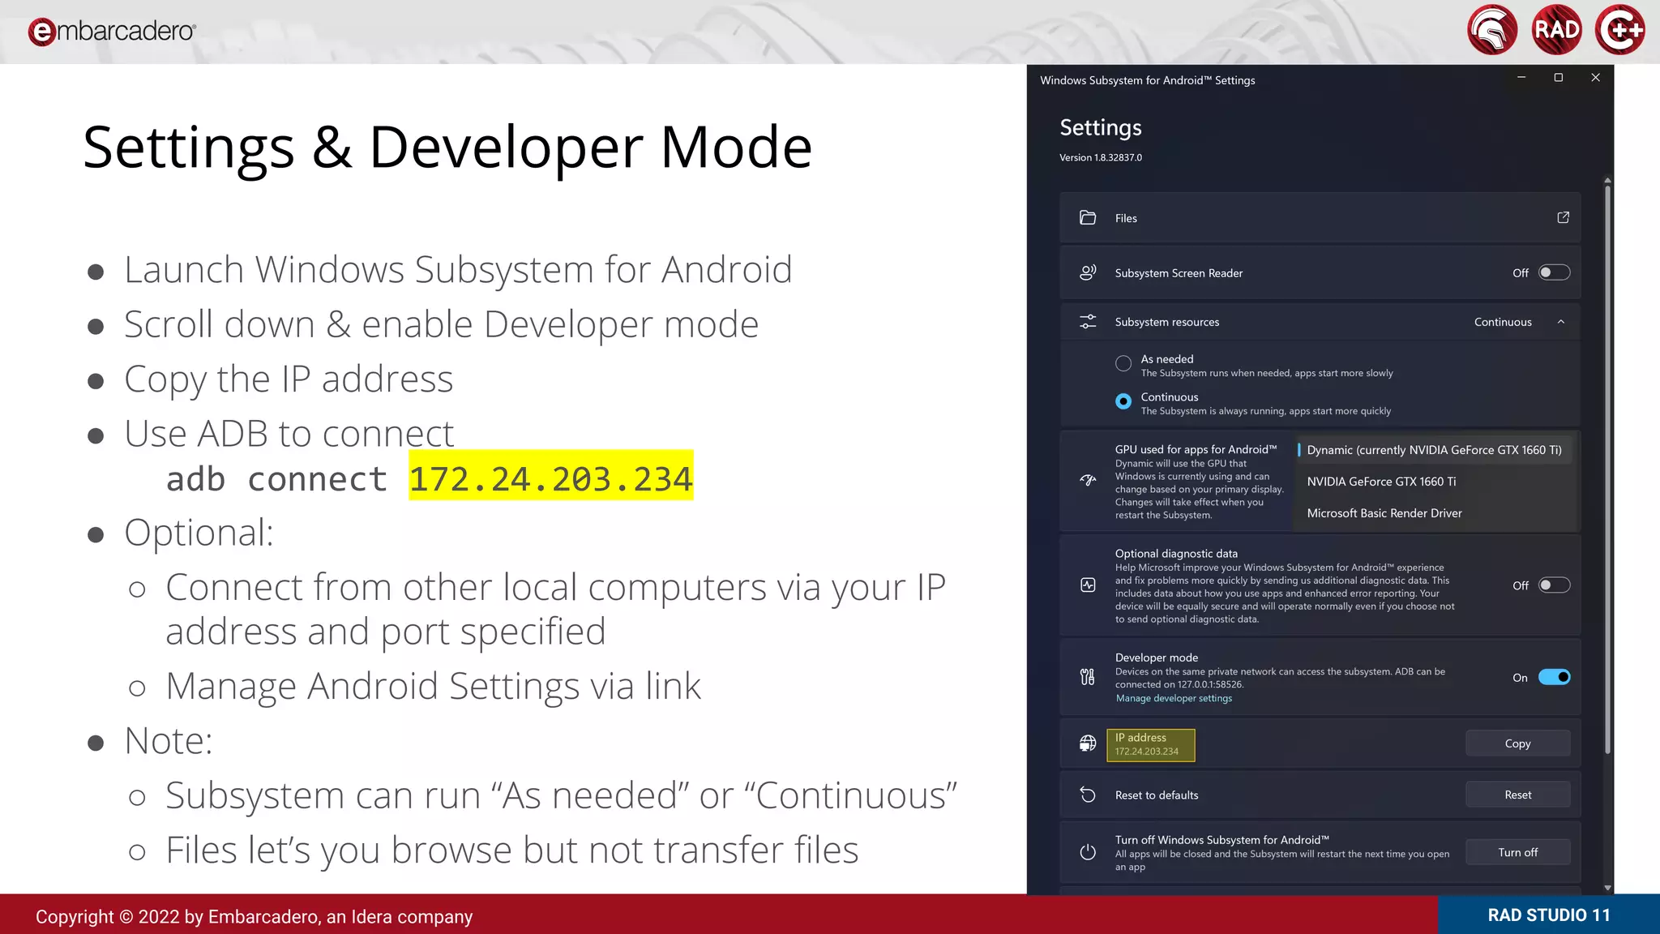This screenshot has height=934, width=1660.
Task: Click the Optional diagnostic data icon
Action: pos(1088,585)
